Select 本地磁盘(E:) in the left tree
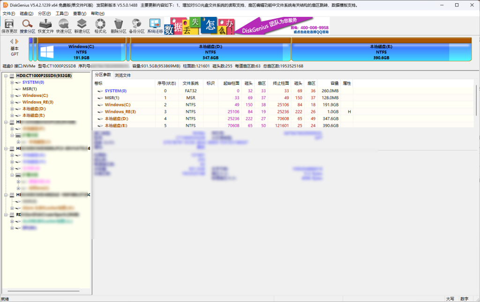Screen dimensions: 480x302 coord(34,116)
